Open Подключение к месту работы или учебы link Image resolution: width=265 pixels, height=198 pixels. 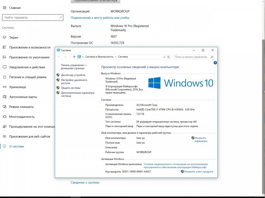coord(100,18)
